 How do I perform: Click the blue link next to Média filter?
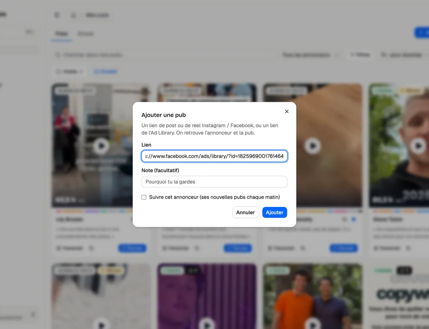(106, 72)
